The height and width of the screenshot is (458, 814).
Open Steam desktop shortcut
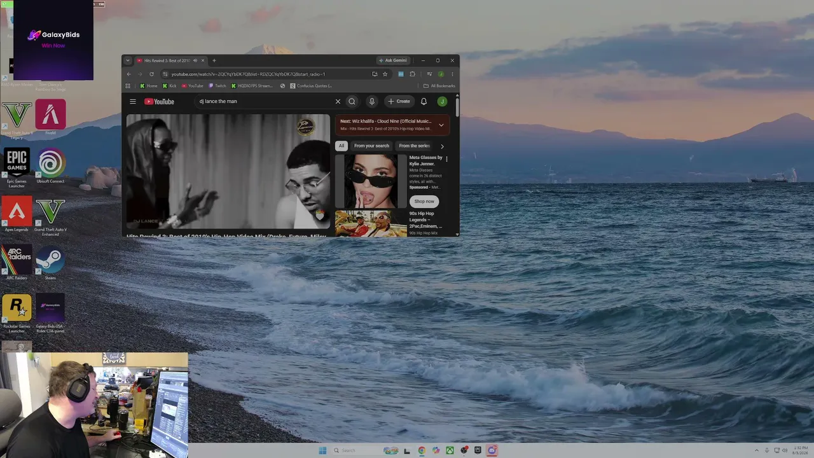[x=50, y=263]
